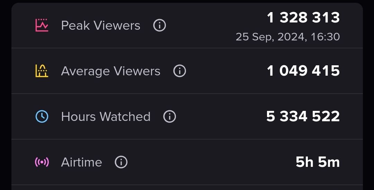Show the Airtime info tooltip
This screenshot has width=374, height=190.
(x=121, y=162)
